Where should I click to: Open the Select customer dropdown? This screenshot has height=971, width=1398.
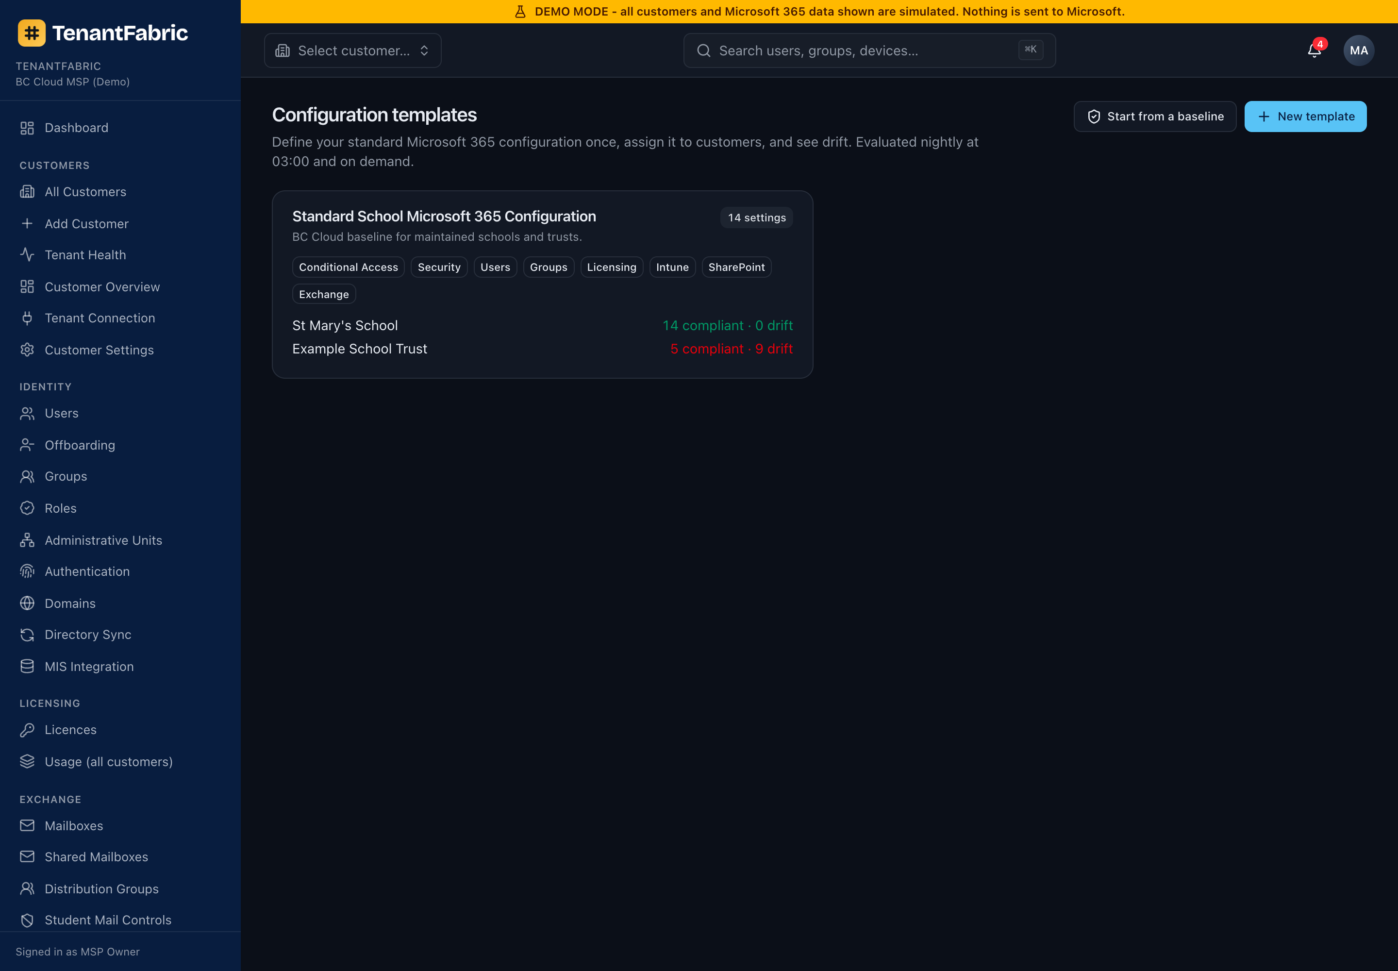[x=352, y=50]
